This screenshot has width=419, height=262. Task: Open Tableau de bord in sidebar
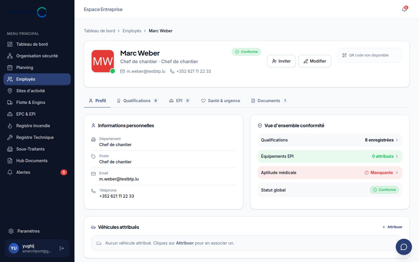pyautogui.click(x=37, y=44)
